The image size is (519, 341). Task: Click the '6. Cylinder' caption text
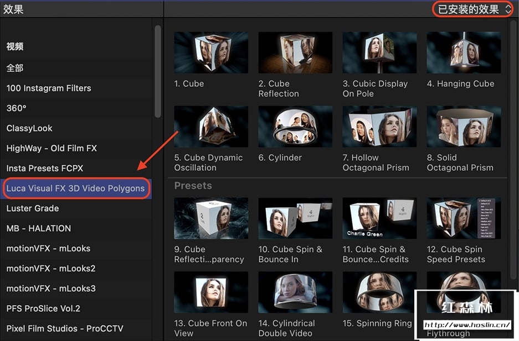click(x=280, y=158)
